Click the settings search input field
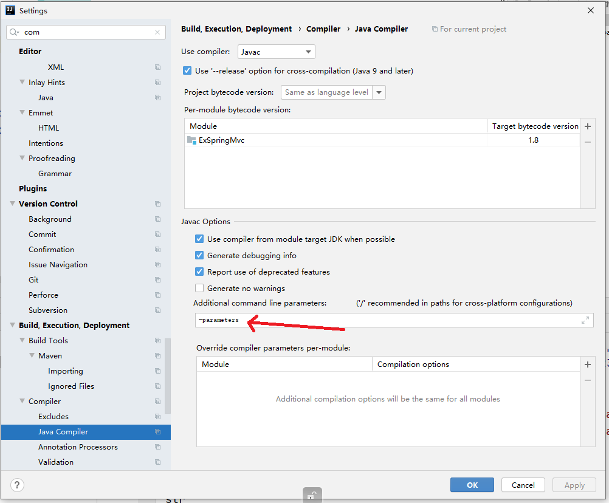This screenshot has height=503, width=609. 86,32
